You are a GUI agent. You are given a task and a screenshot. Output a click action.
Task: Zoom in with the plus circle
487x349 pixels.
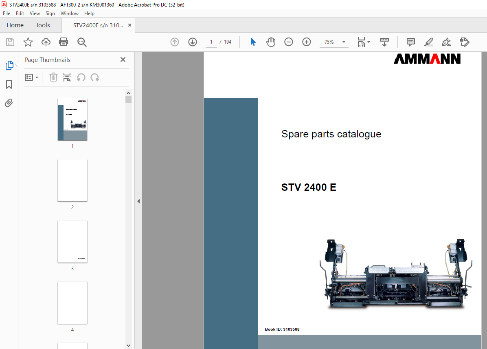[x=307, y=42]
